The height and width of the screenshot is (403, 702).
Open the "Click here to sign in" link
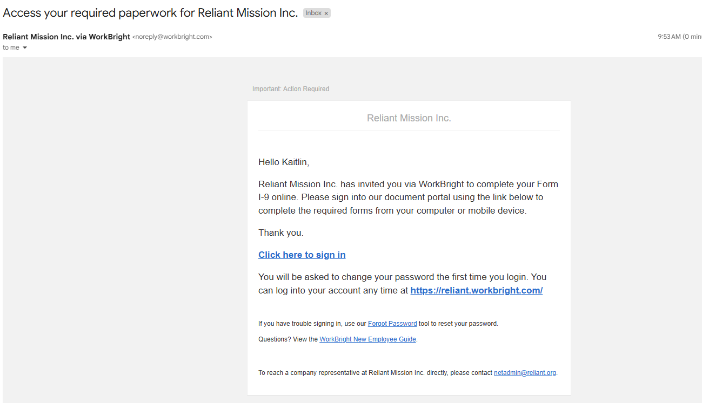pyautogui.click(x=302, y=255)
